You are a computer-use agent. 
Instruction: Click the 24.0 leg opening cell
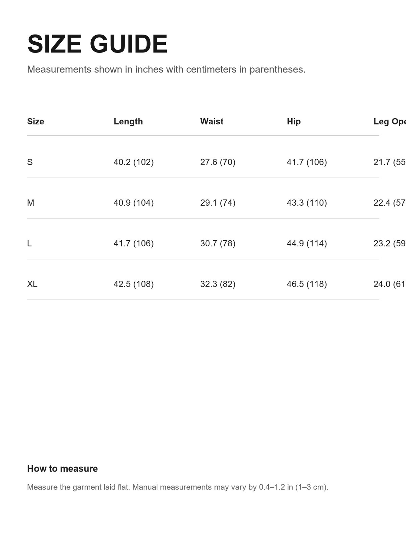pos(389,284)
